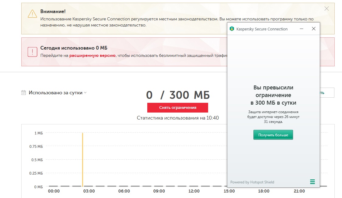Click the red exclamation icon in usage banner
This screenshot has height=198, width=342.
pyautogui.click(x=32, y=52)
